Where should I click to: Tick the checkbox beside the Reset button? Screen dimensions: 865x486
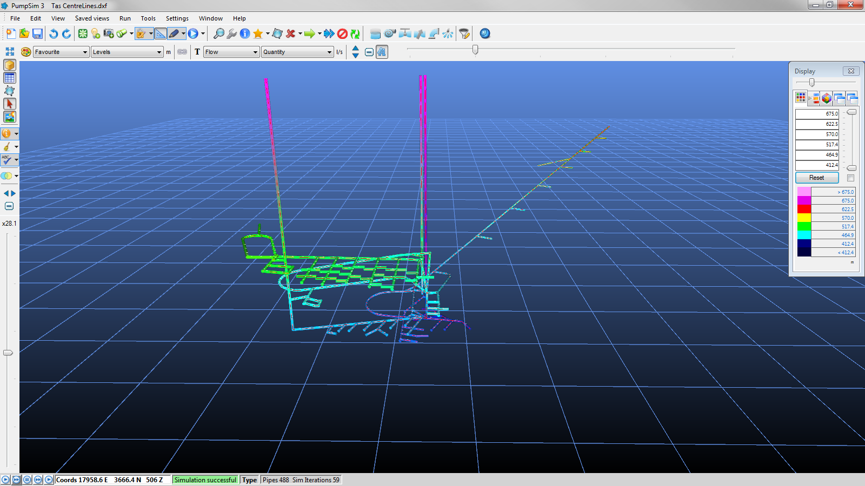click(x=850, y=178)
